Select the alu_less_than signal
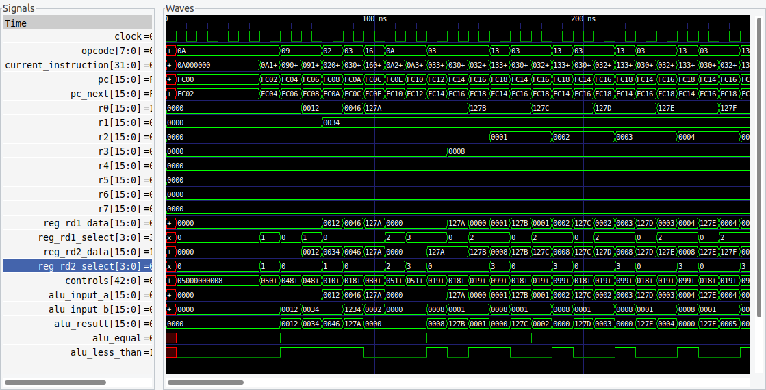766x390 pixels. click(77, 352)
